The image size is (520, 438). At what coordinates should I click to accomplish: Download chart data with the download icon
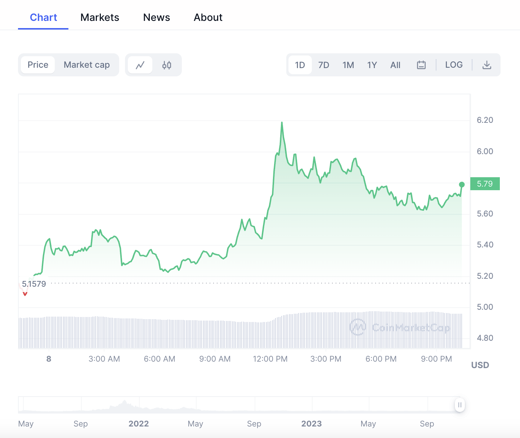487,65
